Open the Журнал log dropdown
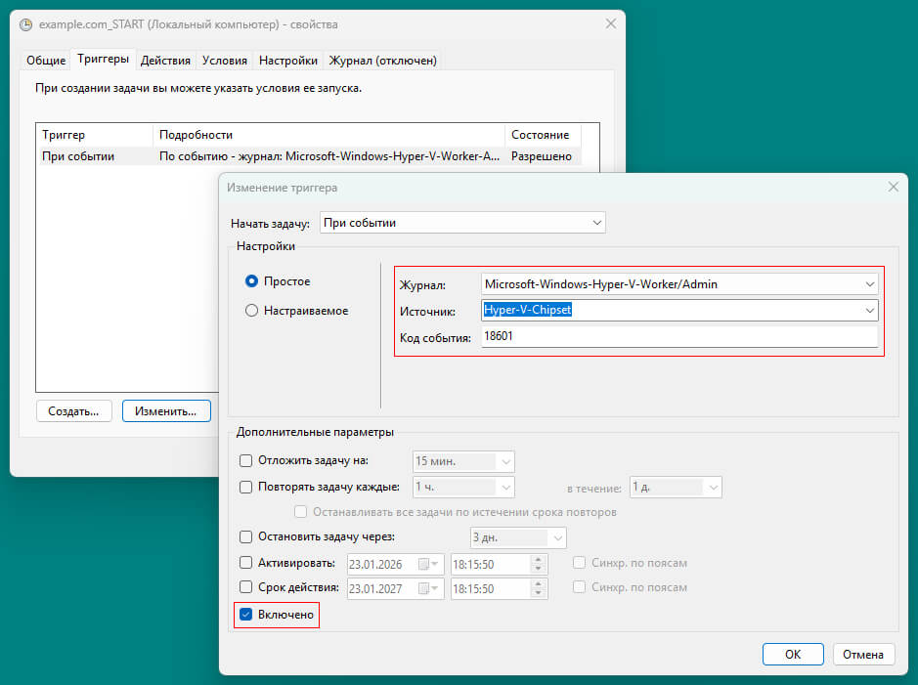918x685 pixels. click(x=870, y=283)
